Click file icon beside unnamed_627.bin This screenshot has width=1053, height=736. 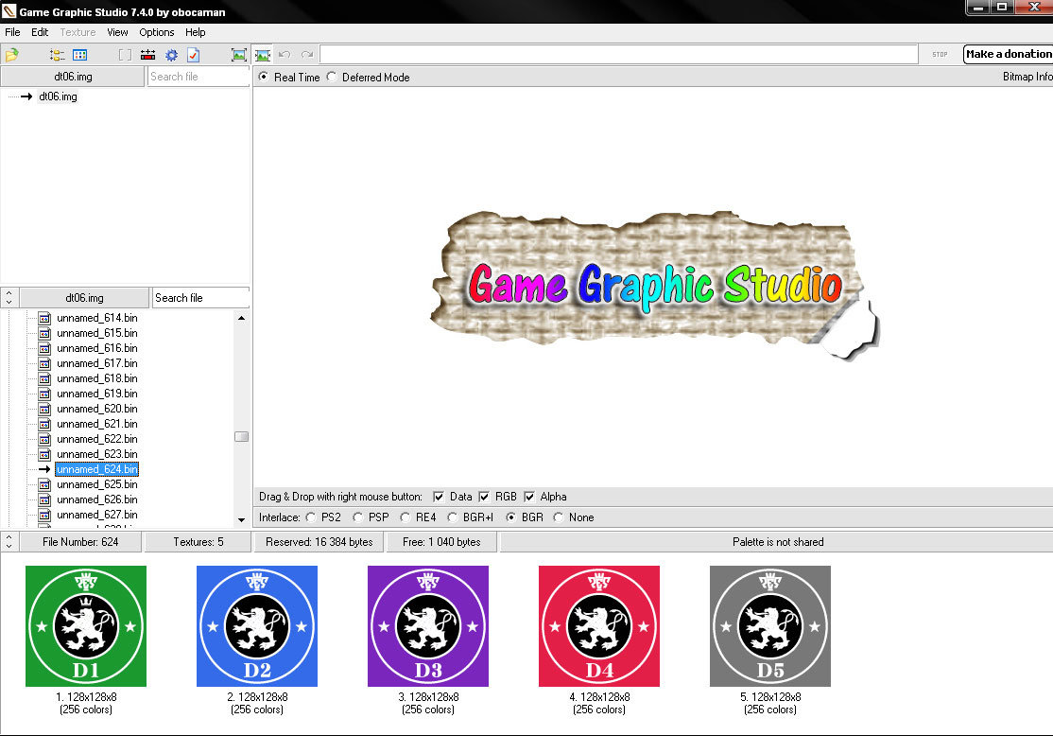pos(44,515)
